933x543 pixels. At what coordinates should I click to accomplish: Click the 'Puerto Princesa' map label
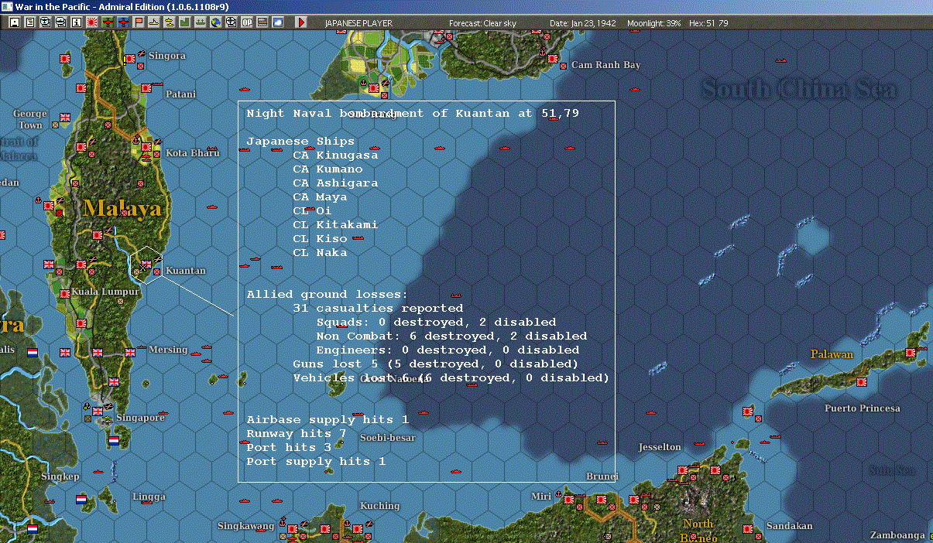(x=862, y=408)
